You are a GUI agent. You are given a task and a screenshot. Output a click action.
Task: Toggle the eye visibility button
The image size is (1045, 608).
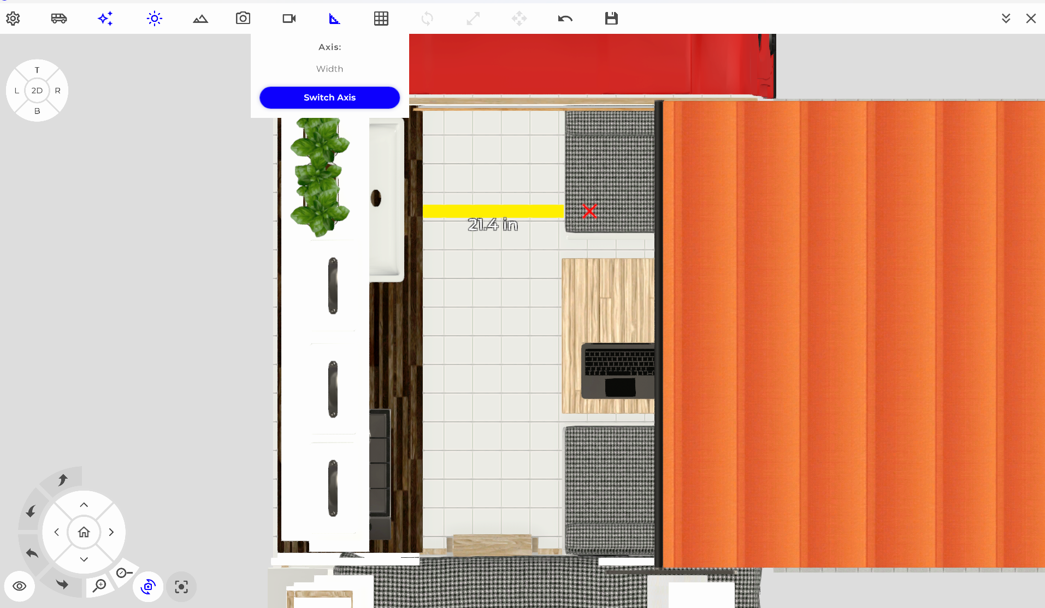(x=20, y=586)
